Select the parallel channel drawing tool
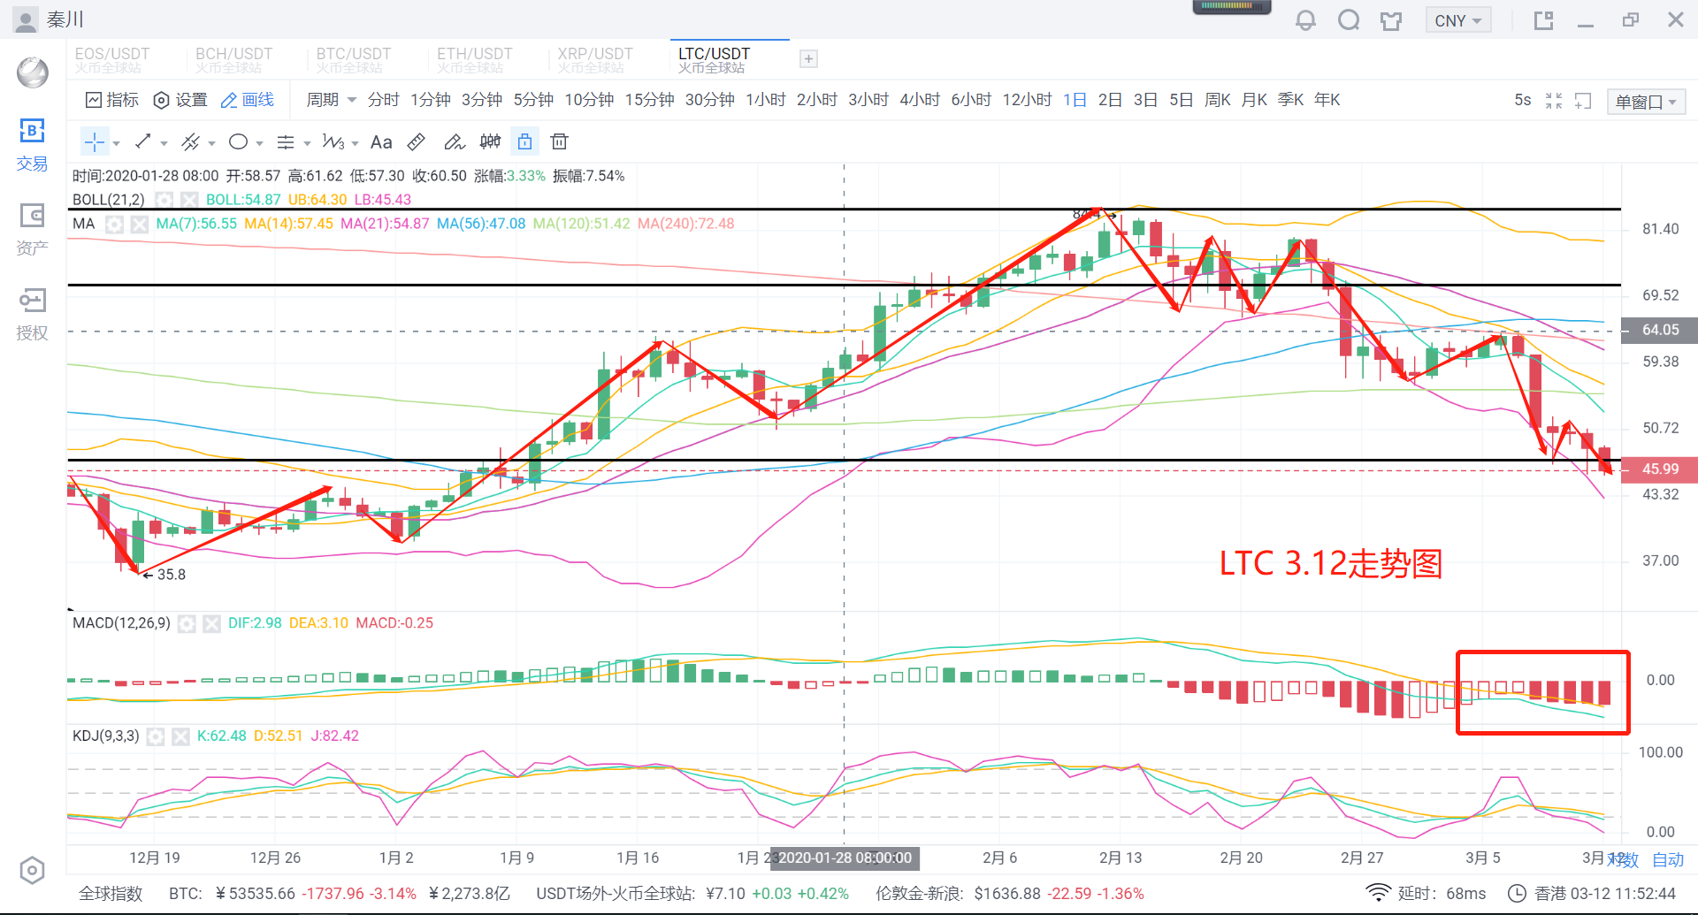Viewport: 1698px width, 915px height. click(190, 141)
